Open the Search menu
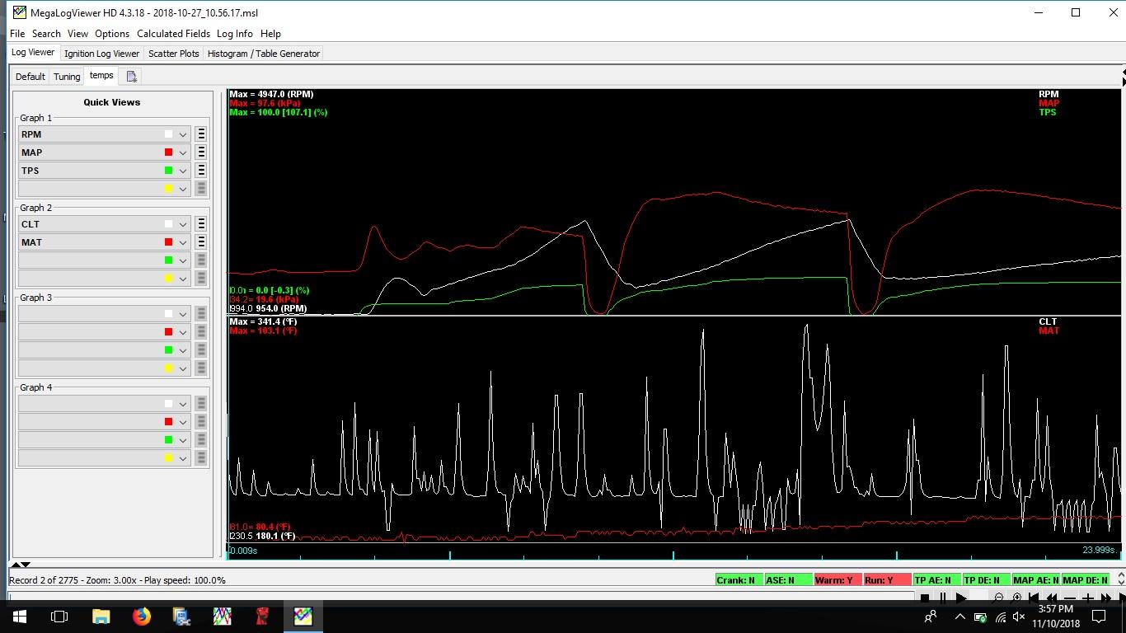 point(46,34)
